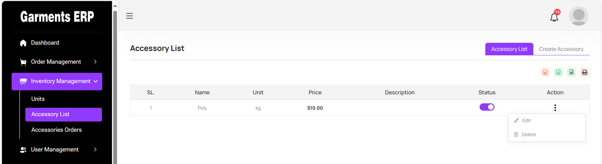Select the Accessory List tab
The width and height of the screenshot is (602, 164).
[x=509, y=49]
